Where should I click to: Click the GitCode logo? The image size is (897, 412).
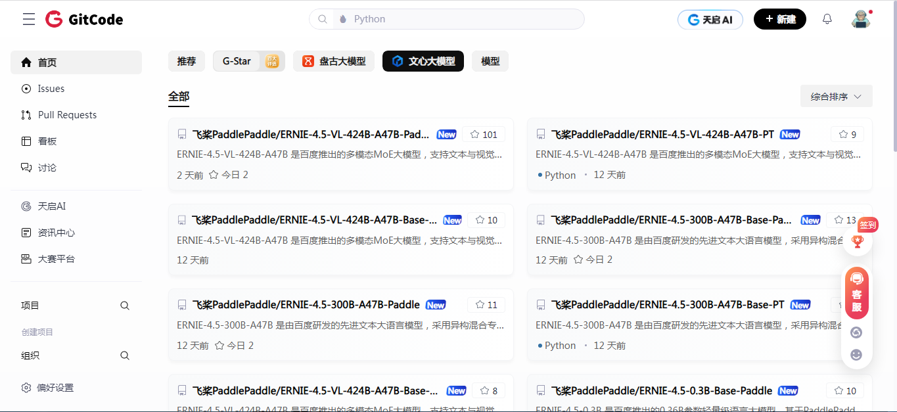tap(84, 19)
